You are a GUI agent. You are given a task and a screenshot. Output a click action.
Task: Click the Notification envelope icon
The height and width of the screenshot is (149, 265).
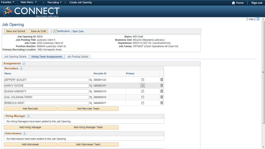(x=55, y=31)
